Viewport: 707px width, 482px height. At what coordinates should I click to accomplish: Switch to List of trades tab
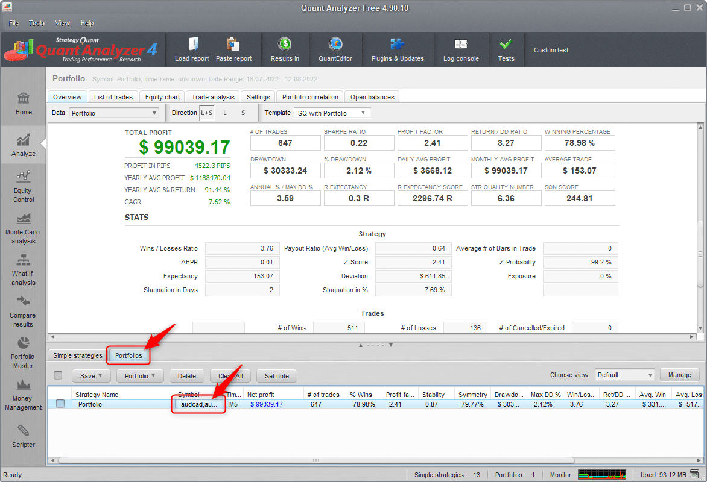[x=113, y=97]
